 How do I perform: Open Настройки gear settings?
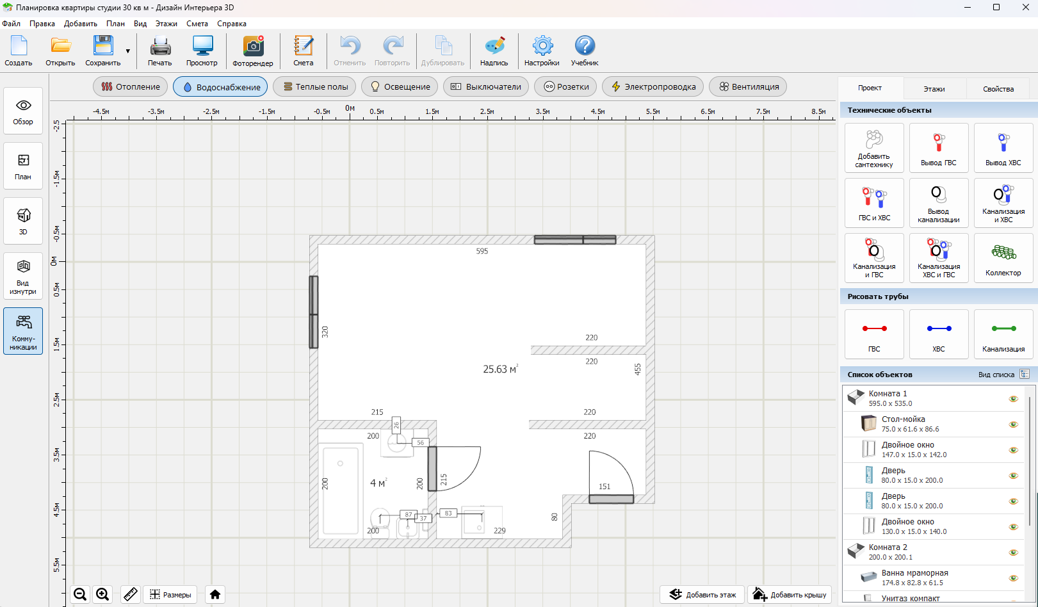[542, 51]
